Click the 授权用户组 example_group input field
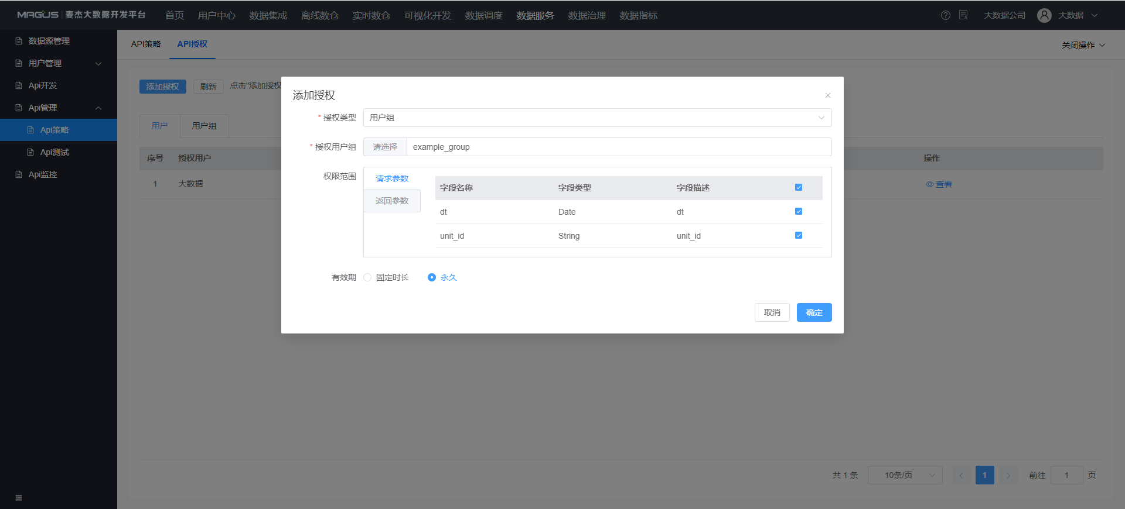 619,147
